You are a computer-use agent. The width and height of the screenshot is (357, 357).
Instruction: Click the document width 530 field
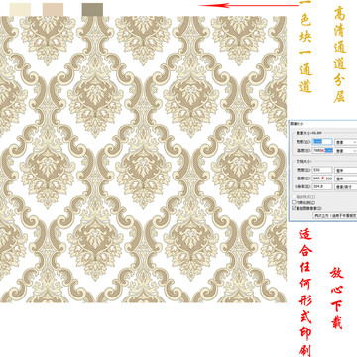[x=322, y=170]
